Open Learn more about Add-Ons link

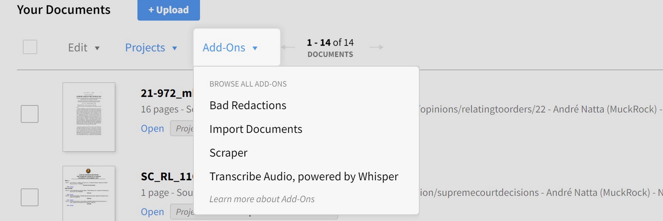coord(262,199)
